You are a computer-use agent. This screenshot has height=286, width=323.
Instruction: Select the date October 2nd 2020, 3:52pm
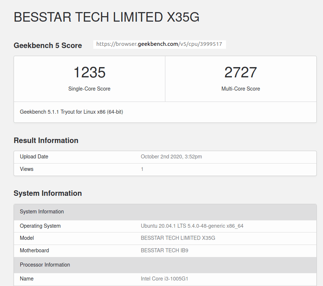tap(171, 157)
